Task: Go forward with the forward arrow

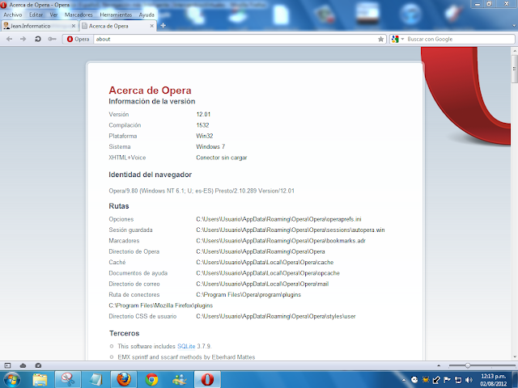Action: click(23, 39)
